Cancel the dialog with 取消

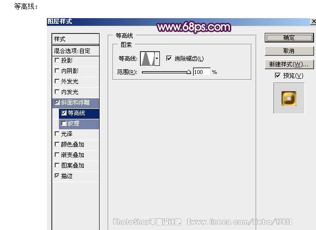[289, 51]
